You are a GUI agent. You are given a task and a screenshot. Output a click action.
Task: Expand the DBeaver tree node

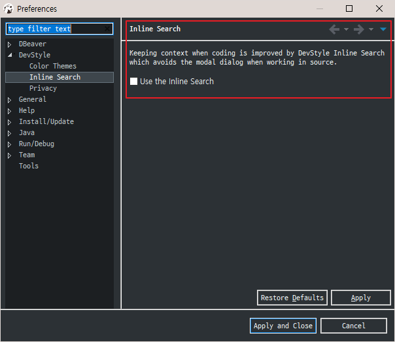(x=9, y=44)
